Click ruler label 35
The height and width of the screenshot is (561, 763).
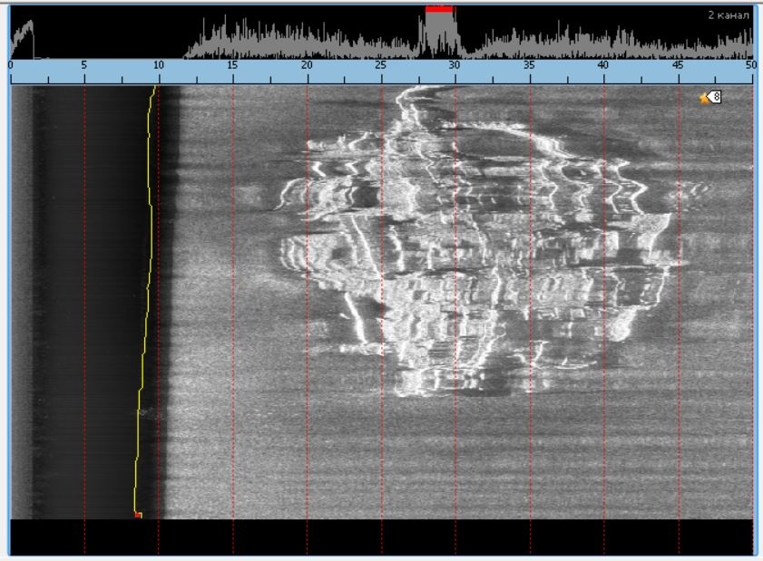tap(529, 65)
